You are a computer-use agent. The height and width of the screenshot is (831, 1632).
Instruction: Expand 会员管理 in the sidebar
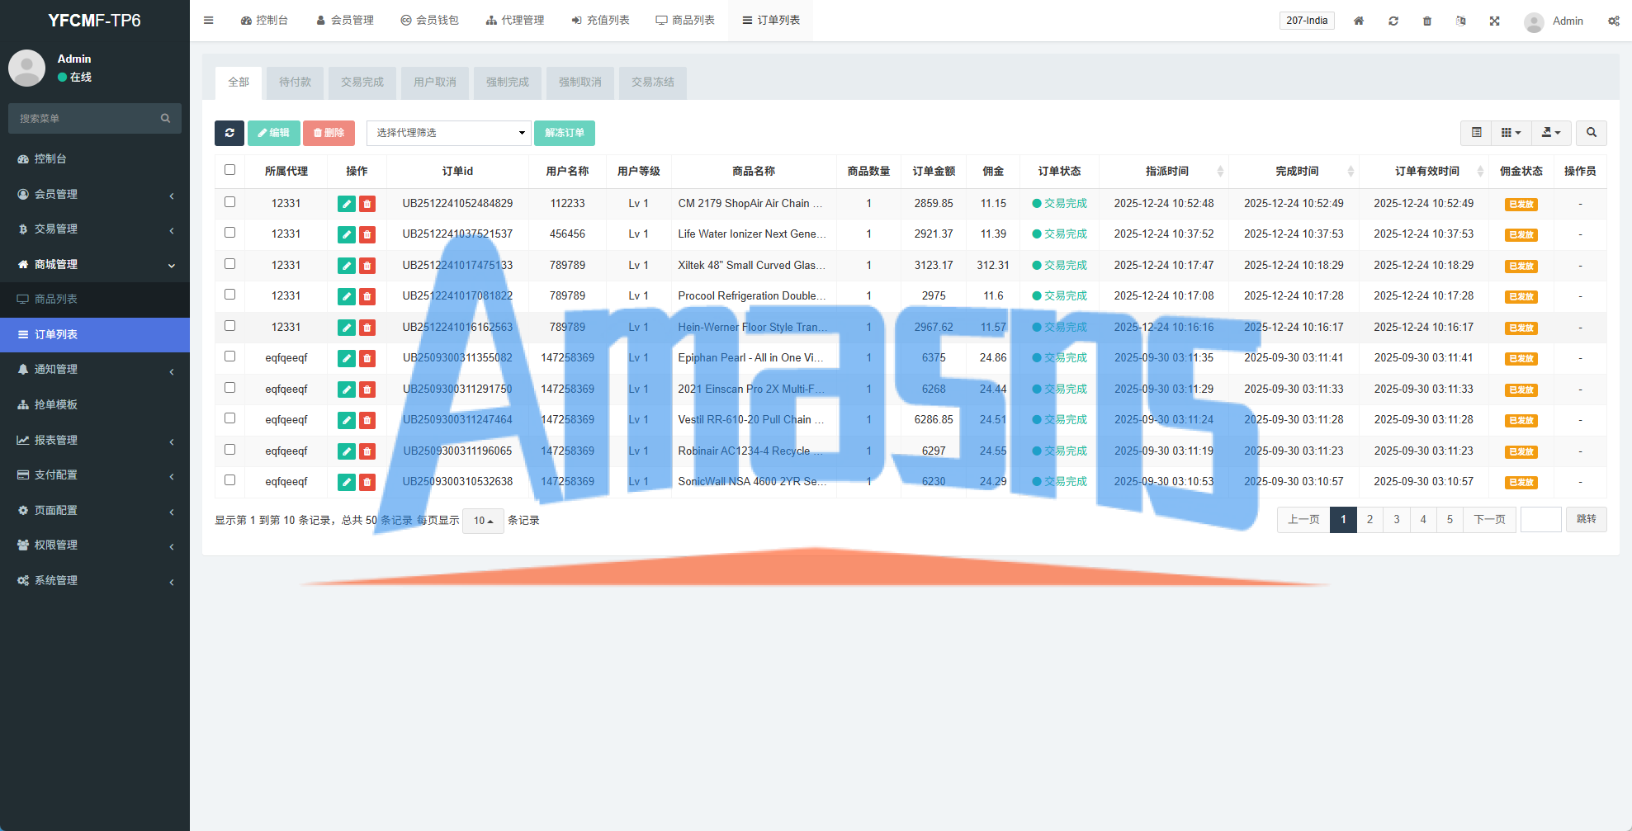pyautogui.click(x=95, y=194)
